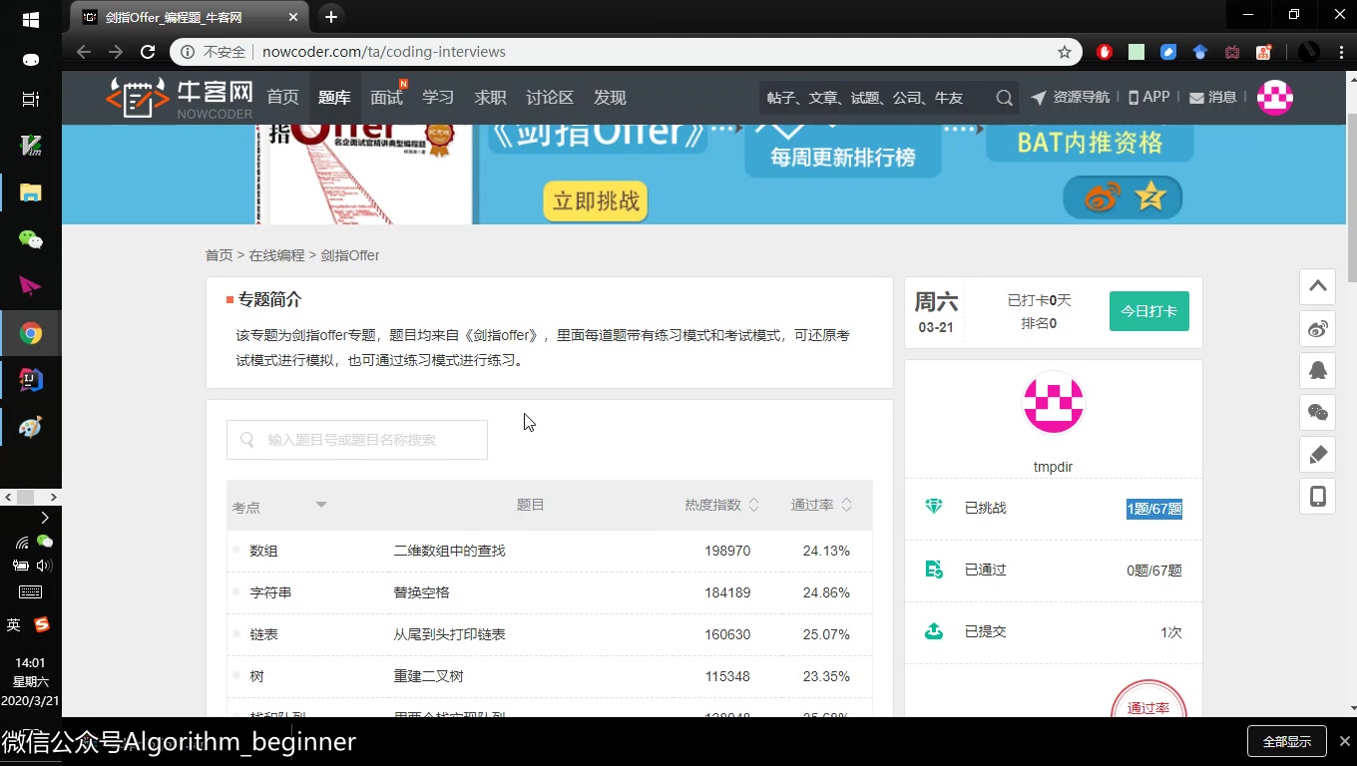
Task: Share via WeChat icon in the right sidebar
Action: 1318,412
